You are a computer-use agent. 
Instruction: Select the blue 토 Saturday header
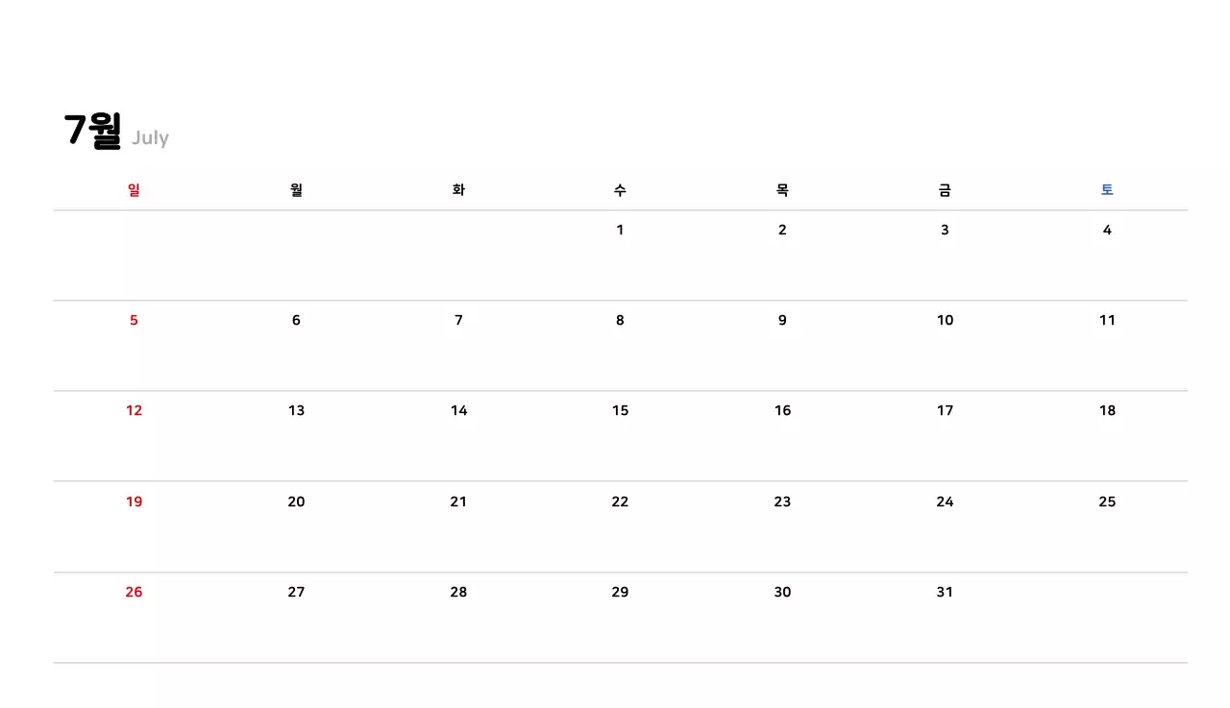click(1107, 190)
